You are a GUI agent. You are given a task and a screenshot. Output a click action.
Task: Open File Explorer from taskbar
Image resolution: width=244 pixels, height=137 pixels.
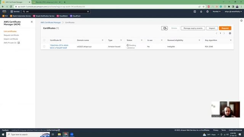tap(59, 134)
